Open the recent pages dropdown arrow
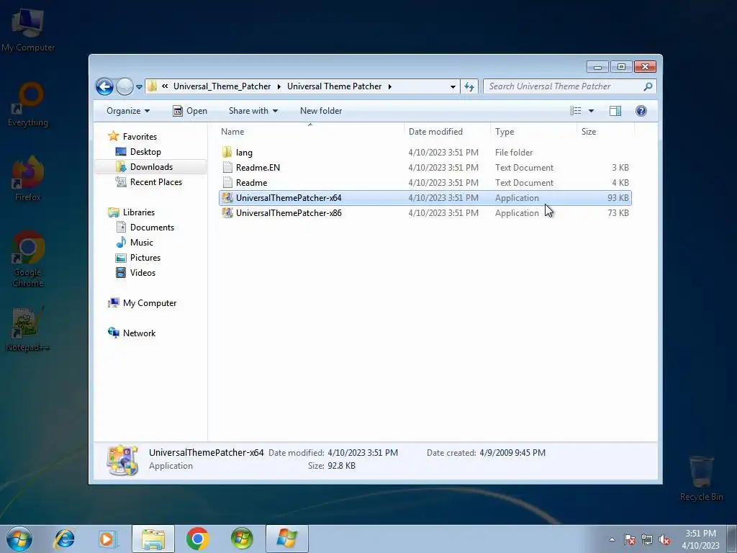 tap(139, 87)
